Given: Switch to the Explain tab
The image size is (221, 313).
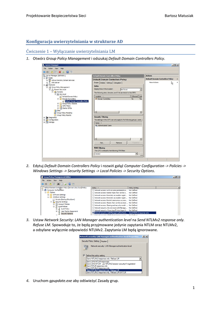Looking at the screenshot, I should [104, 241].
